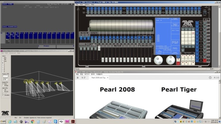Click the Pearl Tiger heading in PDF
The height and width of the screenshot is (124, 221).
coord(179,89)
